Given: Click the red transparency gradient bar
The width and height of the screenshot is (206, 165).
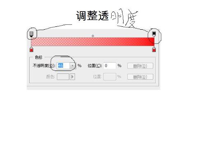Looking at the screenshot, I should (93, 42).
